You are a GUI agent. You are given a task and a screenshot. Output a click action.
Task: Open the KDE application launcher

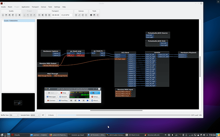[2, 135]
